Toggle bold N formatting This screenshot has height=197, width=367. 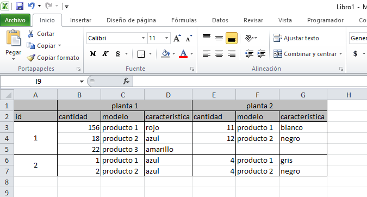point(93,54)
